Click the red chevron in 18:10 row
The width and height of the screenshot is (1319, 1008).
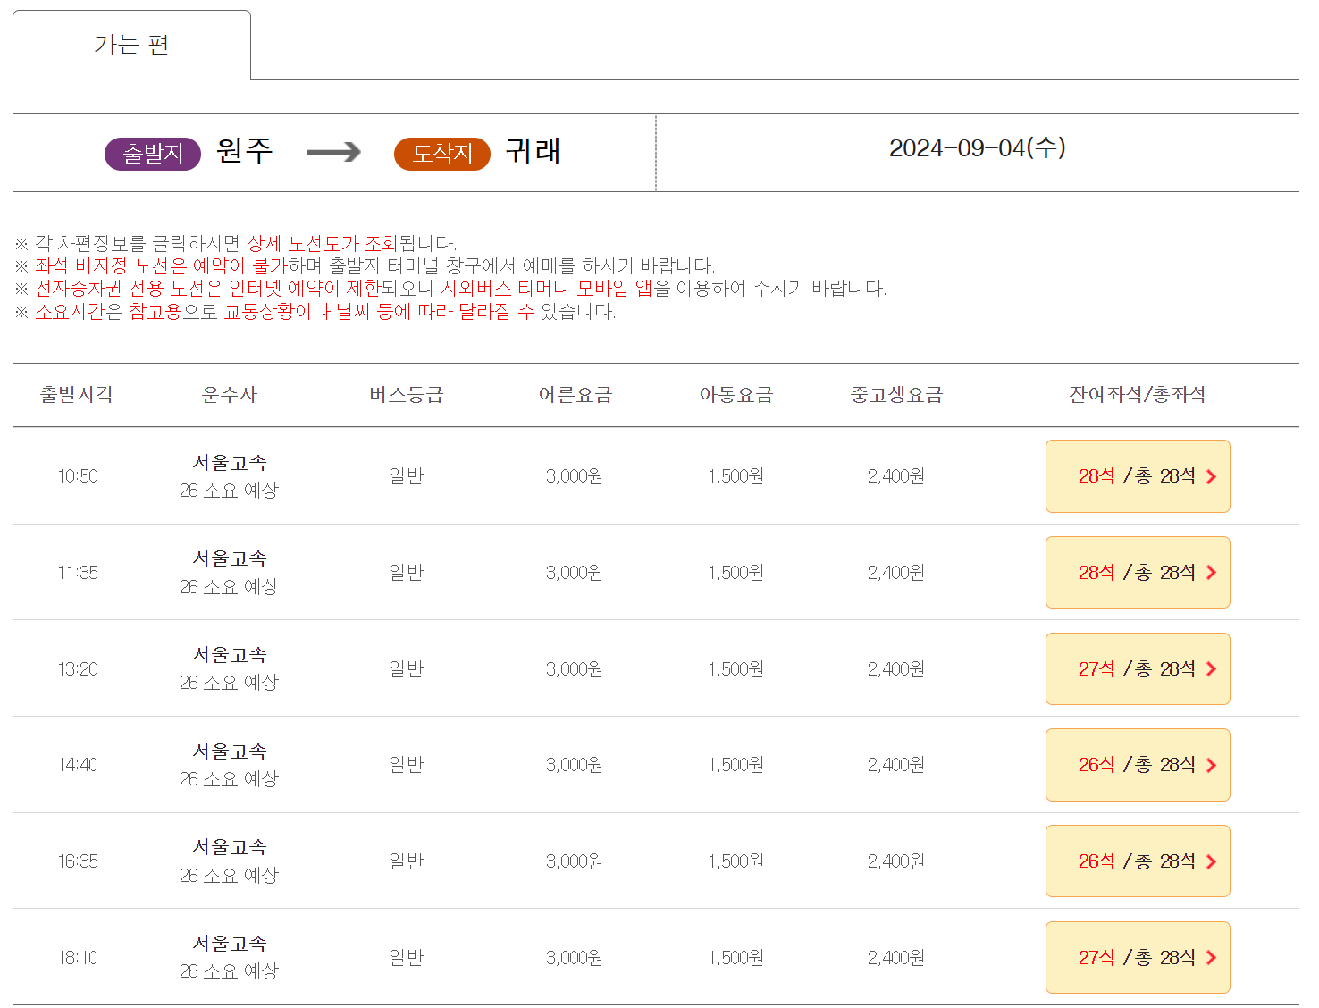[1211, 958]
